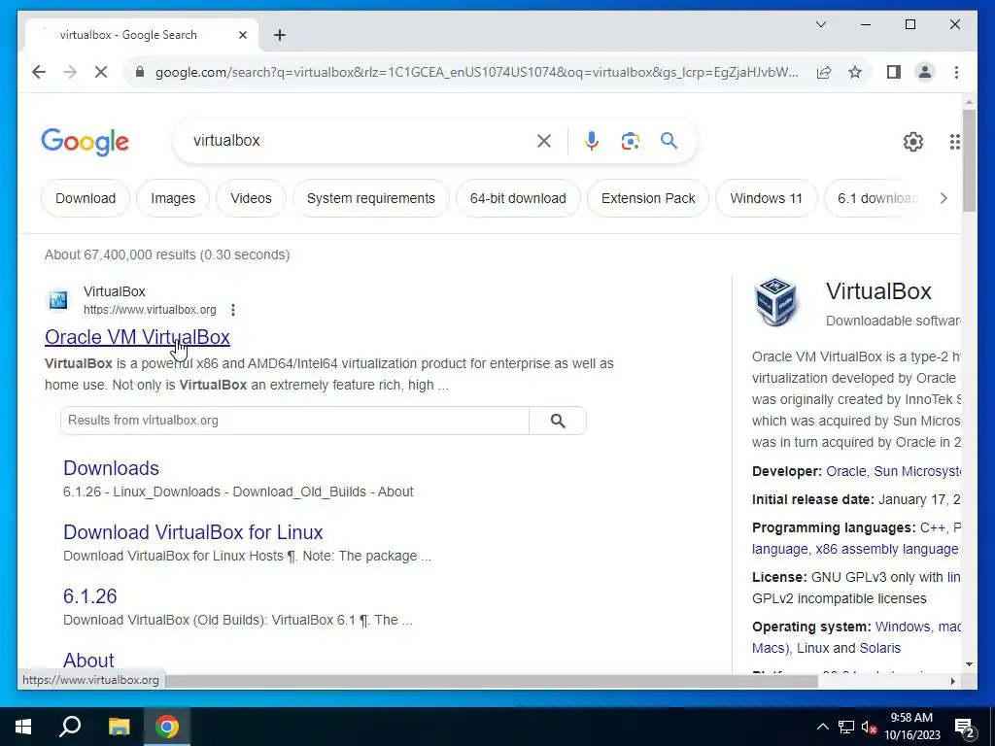Click the muted volume tray icon
This screenshot has height=746, width=995.
tap(869, 727)
